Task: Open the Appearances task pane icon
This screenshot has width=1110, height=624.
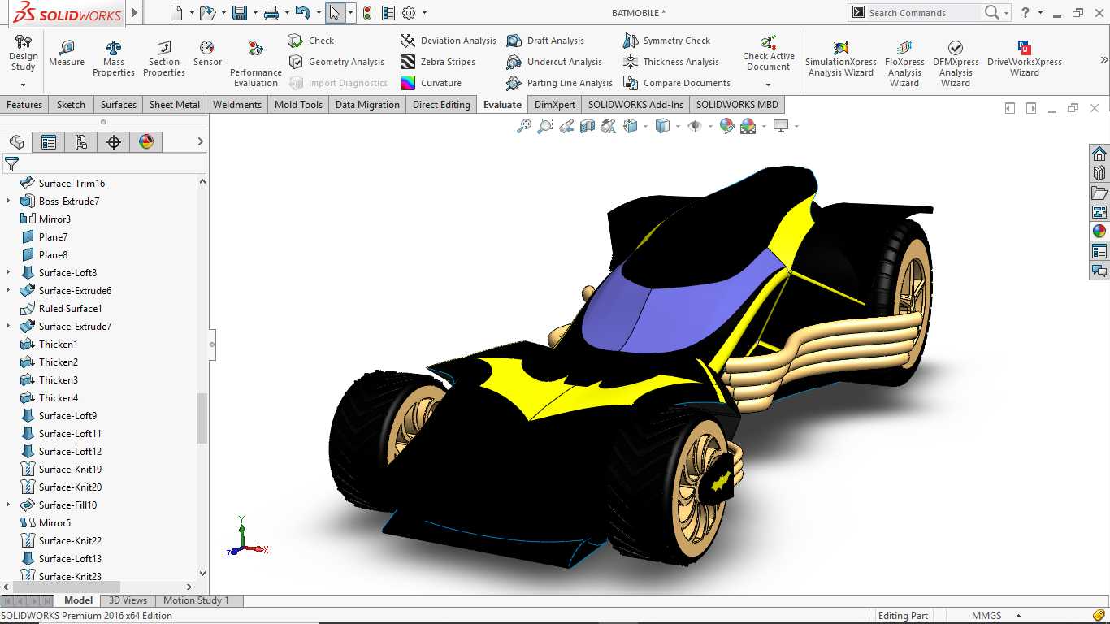Action: 1099,232
